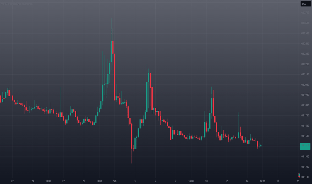Viewport: 312px width, 184px height.
Task: Click date 12 on the time axis
Action: click(x=227, y=181)
